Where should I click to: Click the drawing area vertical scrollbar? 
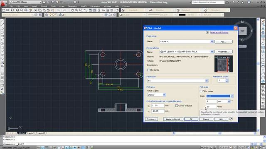pos(258,75)
